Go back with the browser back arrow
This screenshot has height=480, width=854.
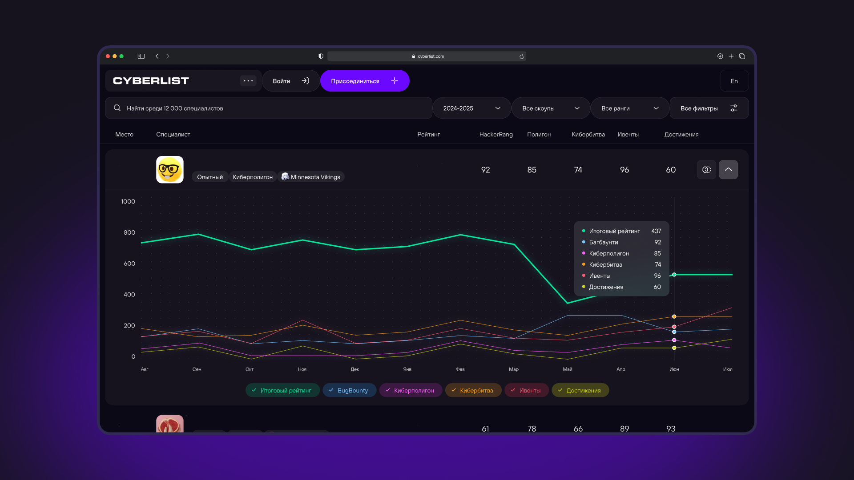point(157,56)
